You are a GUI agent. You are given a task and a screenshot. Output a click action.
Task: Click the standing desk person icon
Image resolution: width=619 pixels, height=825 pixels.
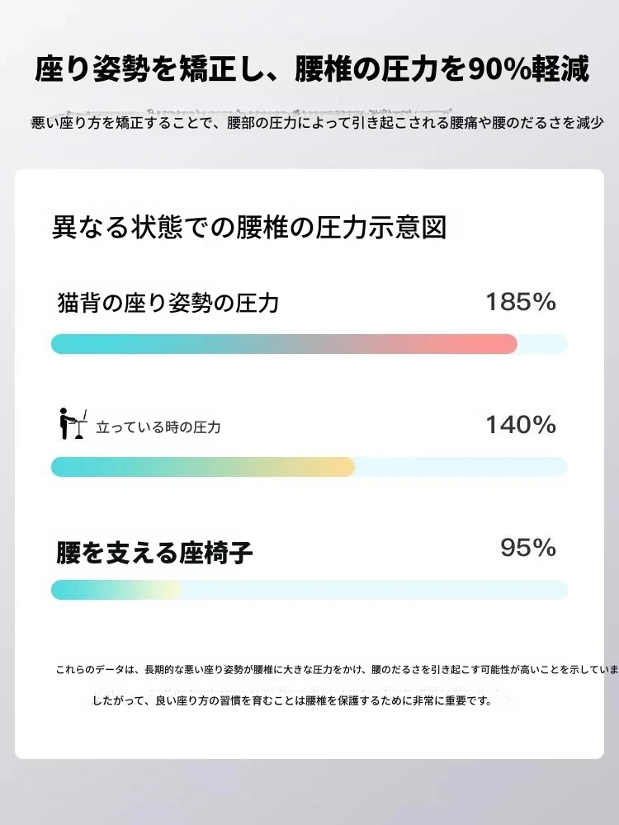[x=73, y=424]
